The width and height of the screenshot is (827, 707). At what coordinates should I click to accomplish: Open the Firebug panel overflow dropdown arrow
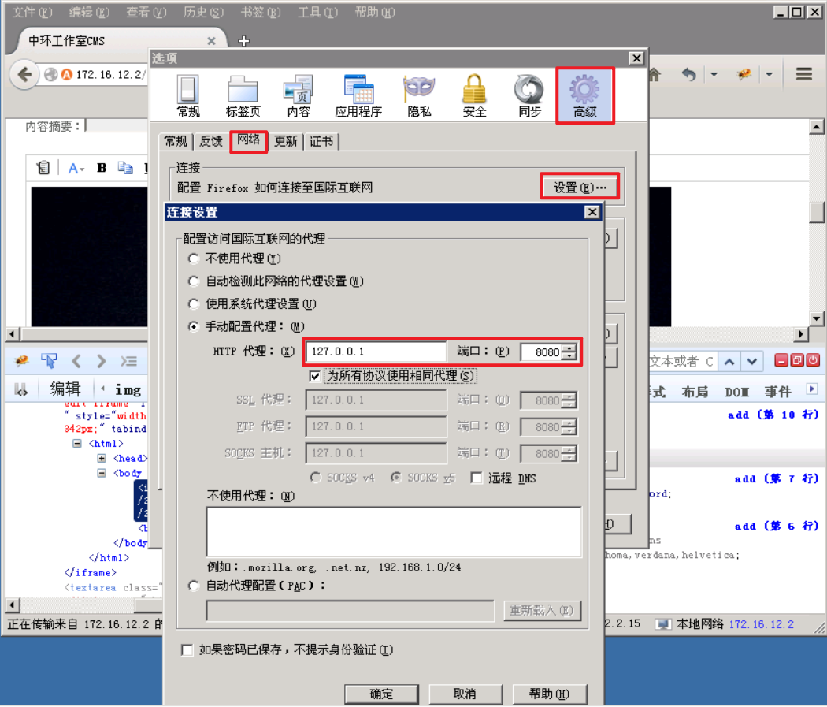[x=812, y=388]
